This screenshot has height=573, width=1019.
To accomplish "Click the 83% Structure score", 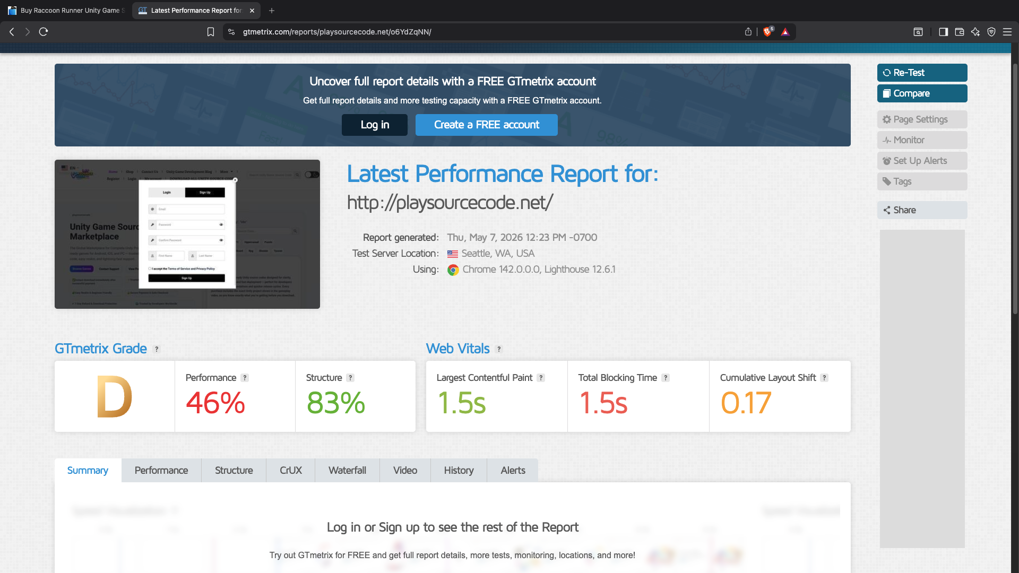I will (x=336, y=403).
